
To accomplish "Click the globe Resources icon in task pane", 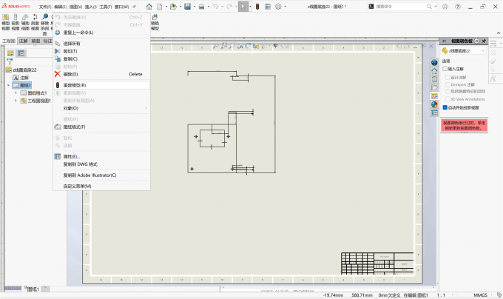I will [434, 63].
